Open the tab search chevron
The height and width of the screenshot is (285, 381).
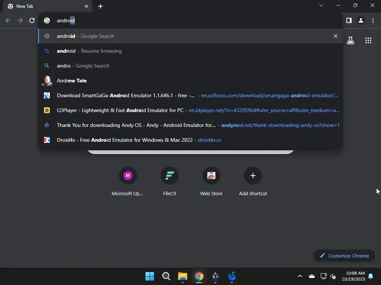click(321, 5)
